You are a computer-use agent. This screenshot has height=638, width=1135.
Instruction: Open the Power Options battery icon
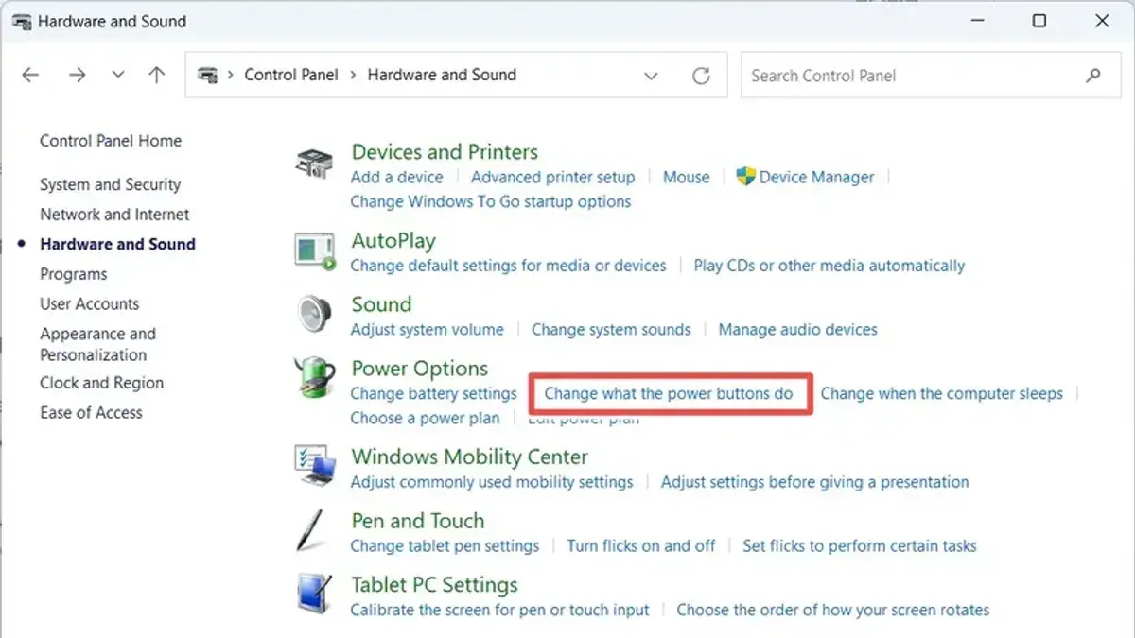tap(314, 377)
